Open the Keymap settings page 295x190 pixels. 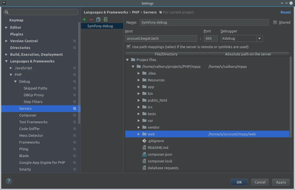click(16, 20)
